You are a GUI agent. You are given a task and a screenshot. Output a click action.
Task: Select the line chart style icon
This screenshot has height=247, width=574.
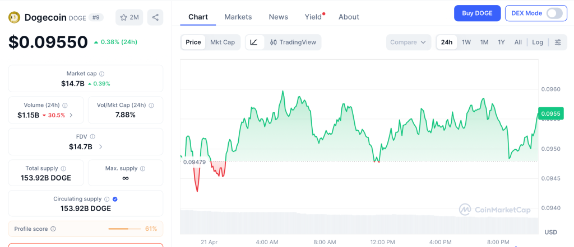(254, 42)
